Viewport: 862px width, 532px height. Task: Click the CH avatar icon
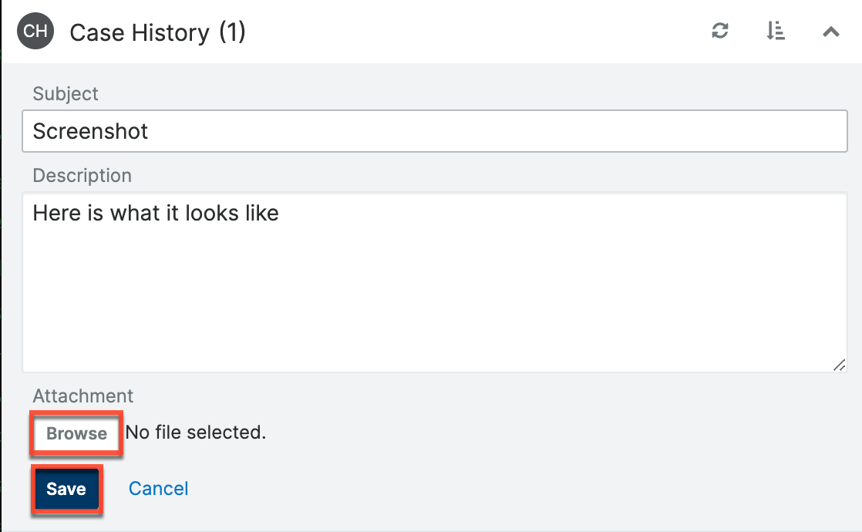35,32
